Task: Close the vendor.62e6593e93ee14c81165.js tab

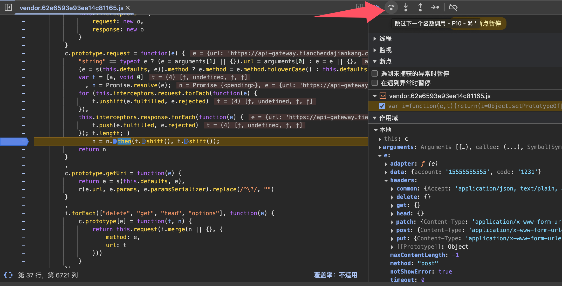Action: [x=128, y=8]
